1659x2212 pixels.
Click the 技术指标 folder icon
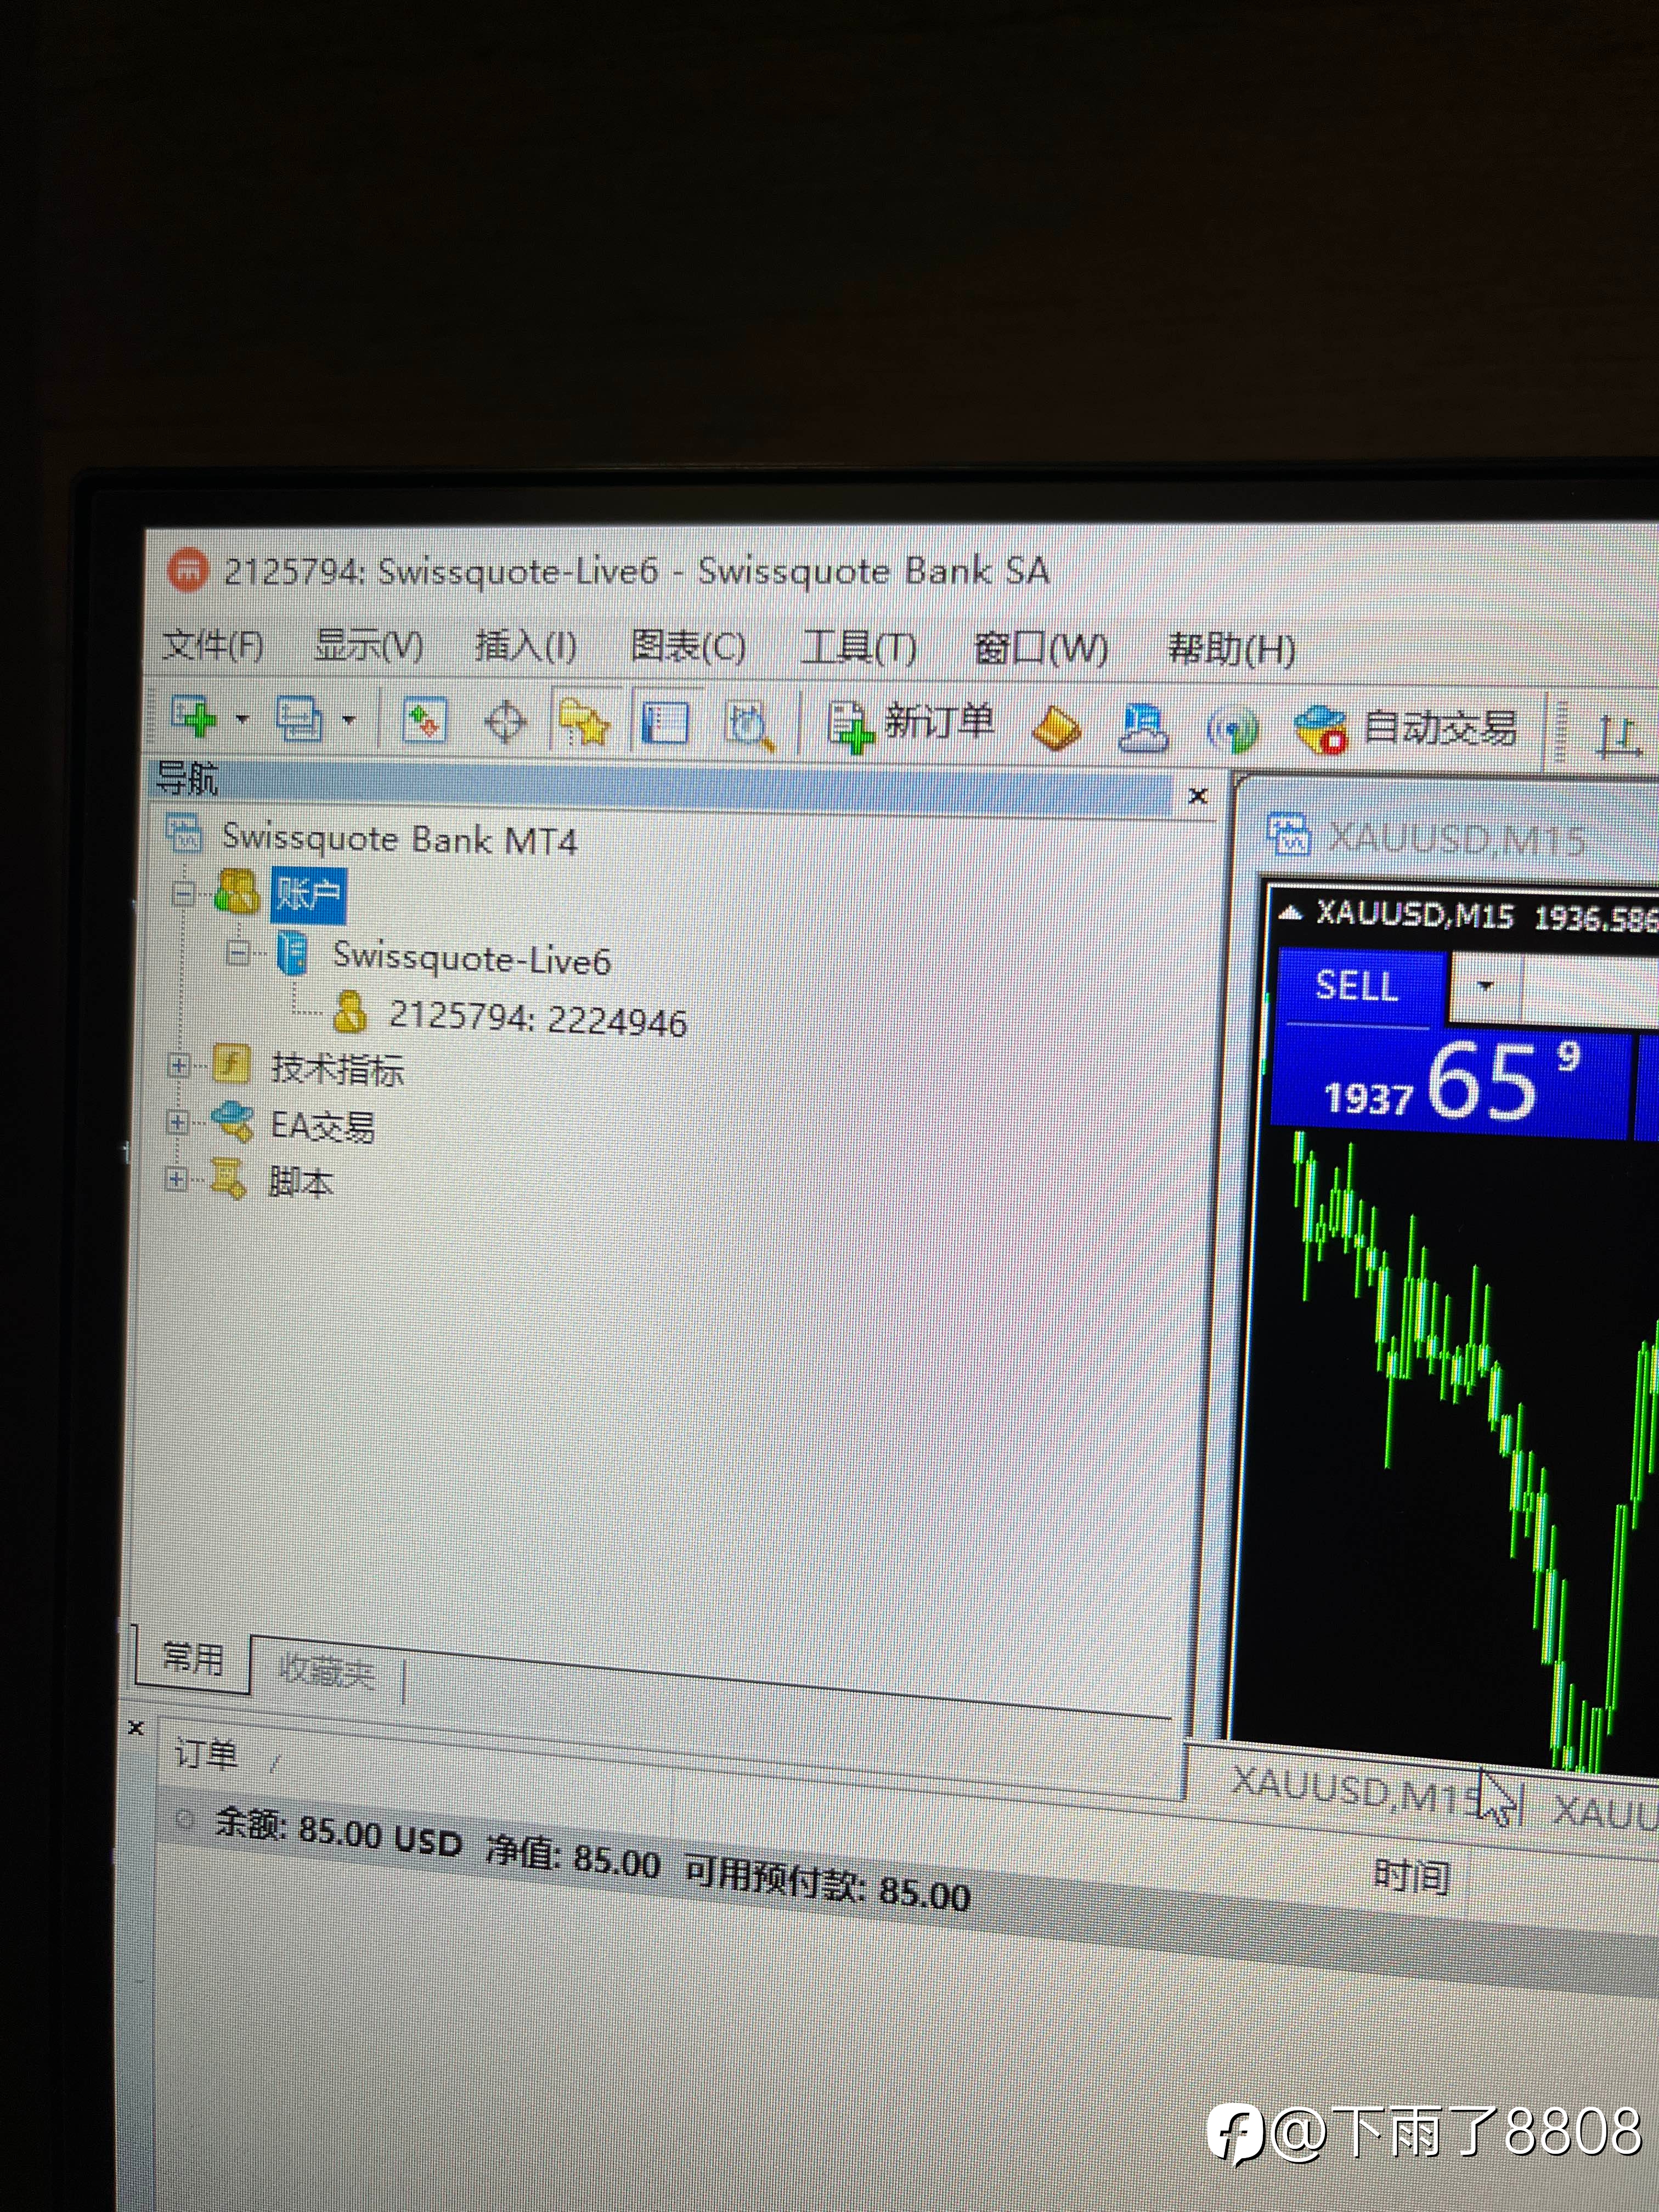tap(231, 1064)
